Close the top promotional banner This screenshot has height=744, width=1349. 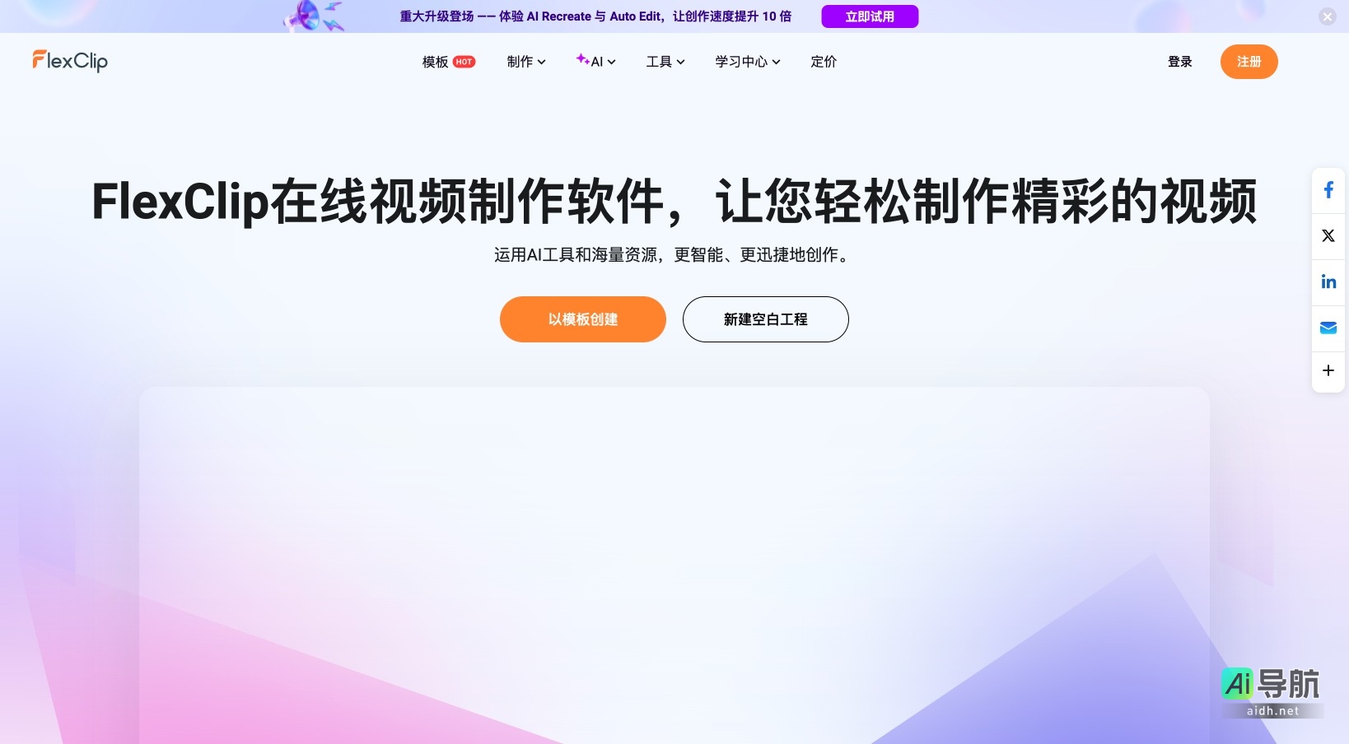click(1327, 16)
